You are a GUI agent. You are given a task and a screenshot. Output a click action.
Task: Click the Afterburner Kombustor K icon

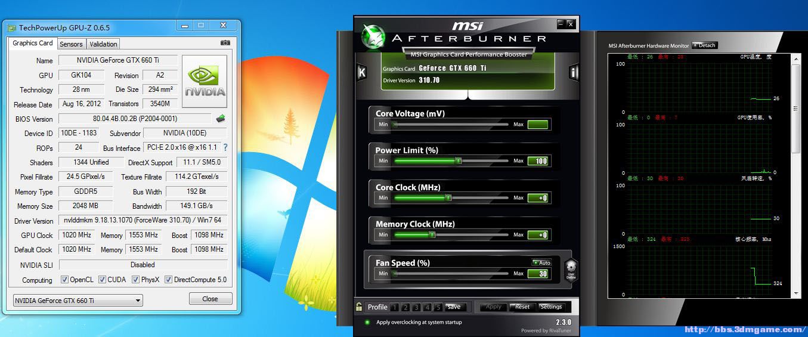pyautogui.click(x=361, y=73)
